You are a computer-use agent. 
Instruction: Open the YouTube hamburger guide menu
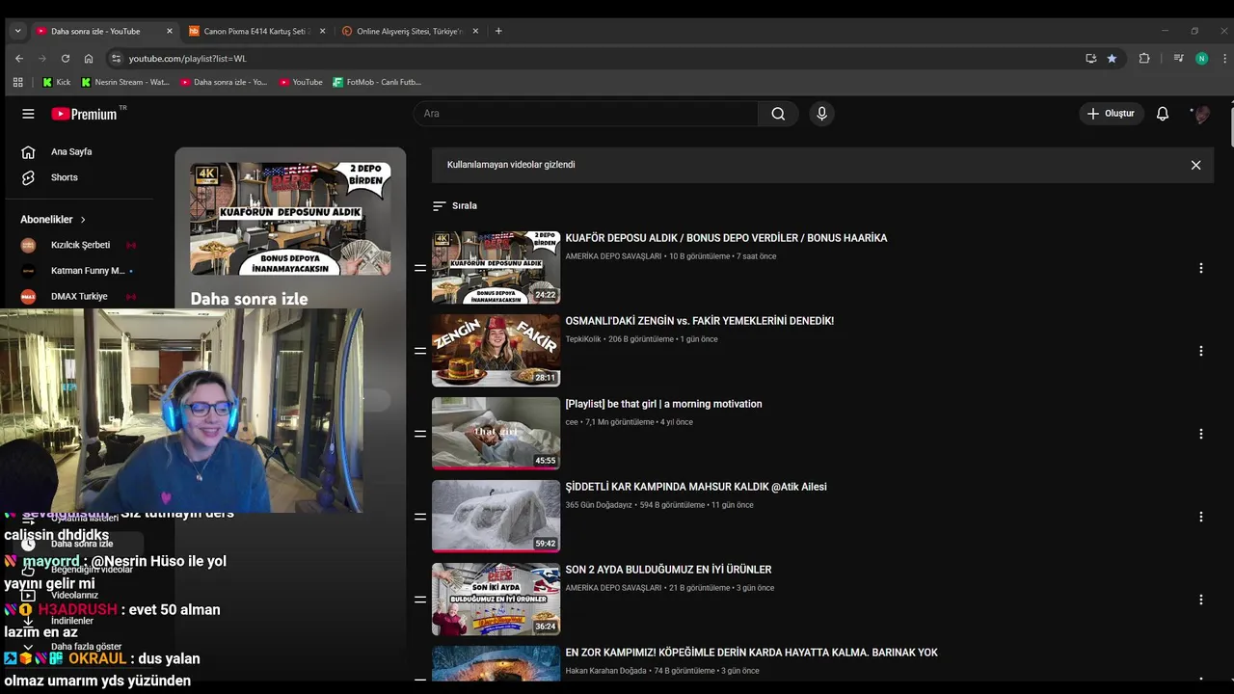coord(28,114)
